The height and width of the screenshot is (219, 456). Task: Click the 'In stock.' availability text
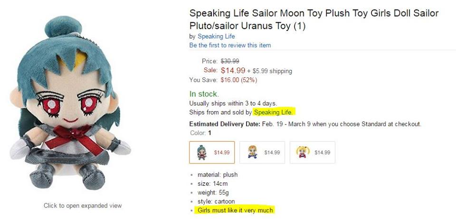(204, 94)
